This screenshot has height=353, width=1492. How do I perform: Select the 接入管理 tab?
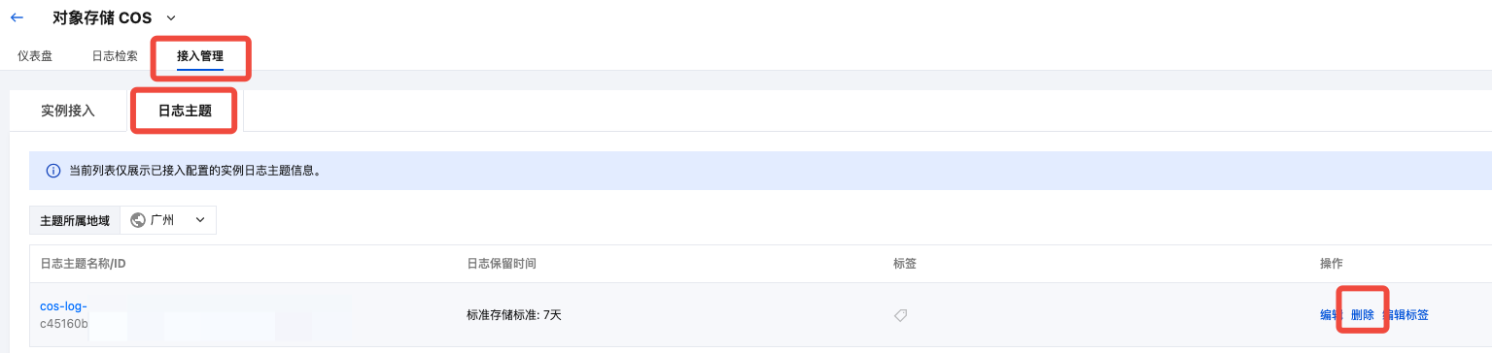(x=200, y=56)
